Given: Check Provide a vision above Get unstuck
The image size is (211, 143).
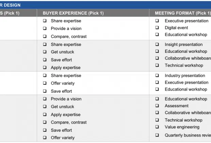Looking at the screenshot, I should pyautogui.click(x=45, y=99).
